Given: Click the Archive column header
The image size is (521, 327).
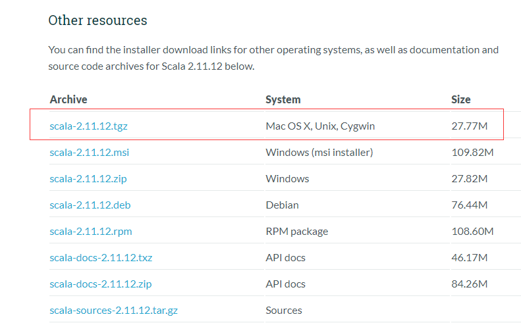Looking at the screenshot, I should point(69,99).
